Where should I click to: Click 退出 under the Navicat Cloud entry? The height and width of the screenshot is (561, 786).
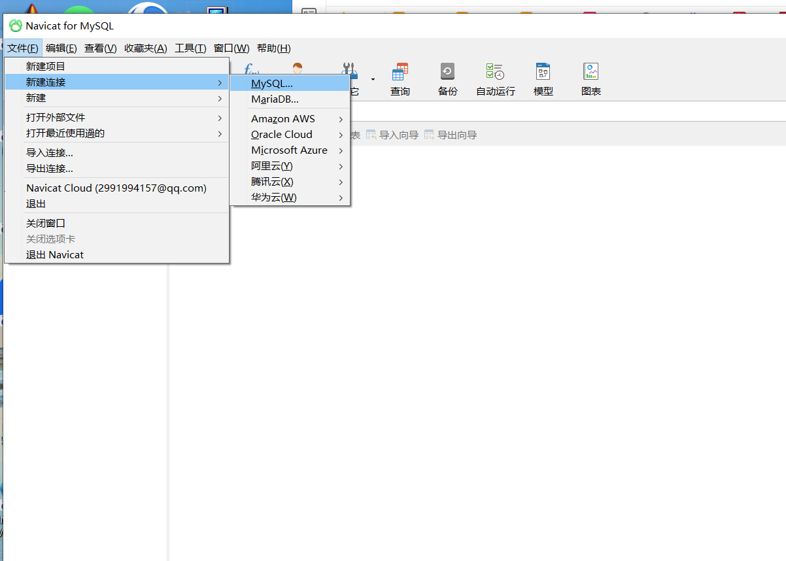[117, 204]
